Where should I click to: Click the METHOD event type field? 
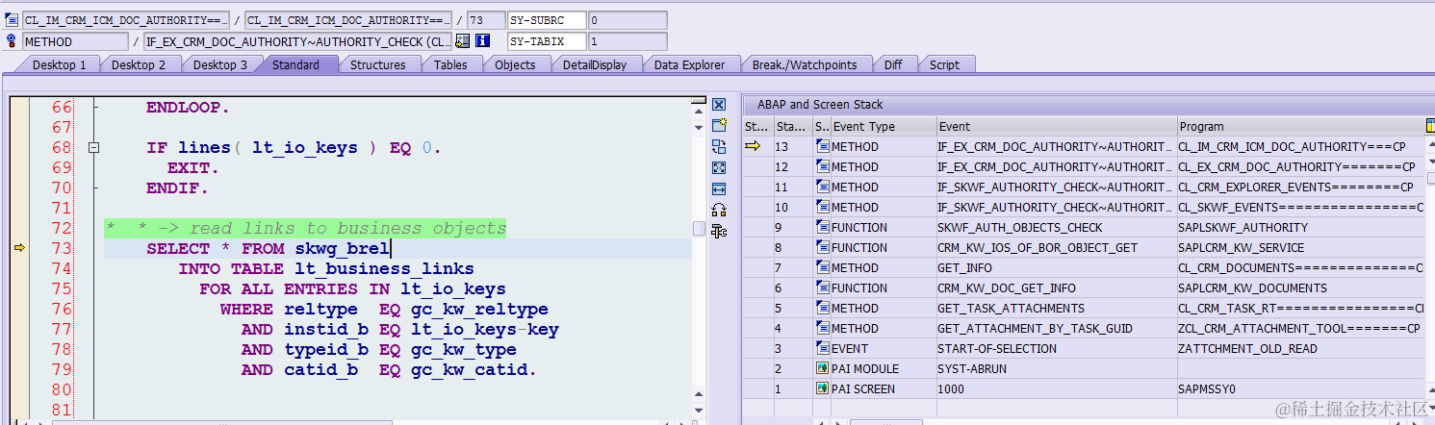coord(75,41)
